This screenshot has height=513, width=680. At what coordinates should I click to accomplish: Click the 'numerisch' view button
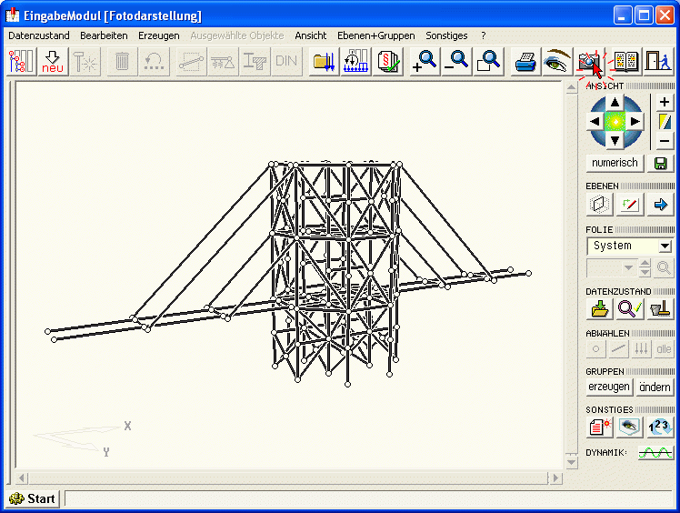(x=615, y=164)
